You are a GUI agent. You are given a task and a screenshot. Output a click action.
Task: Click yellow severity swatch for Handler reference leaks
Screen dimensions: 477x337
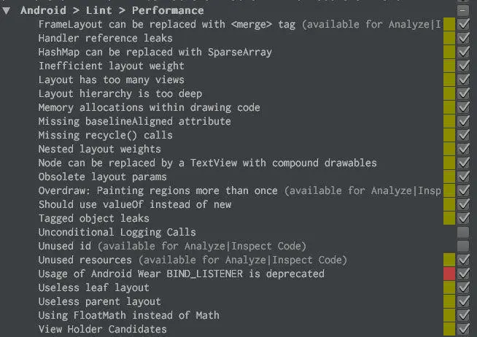449,39
